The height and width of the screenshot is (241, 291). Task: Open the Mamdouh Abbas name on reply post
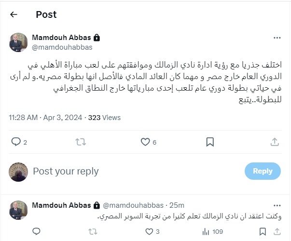[61, 205]
